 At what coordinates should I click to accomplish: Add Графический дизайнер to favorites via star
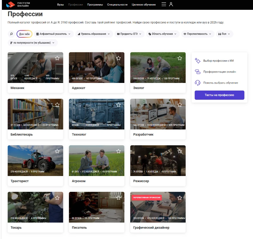pos(180,198)
